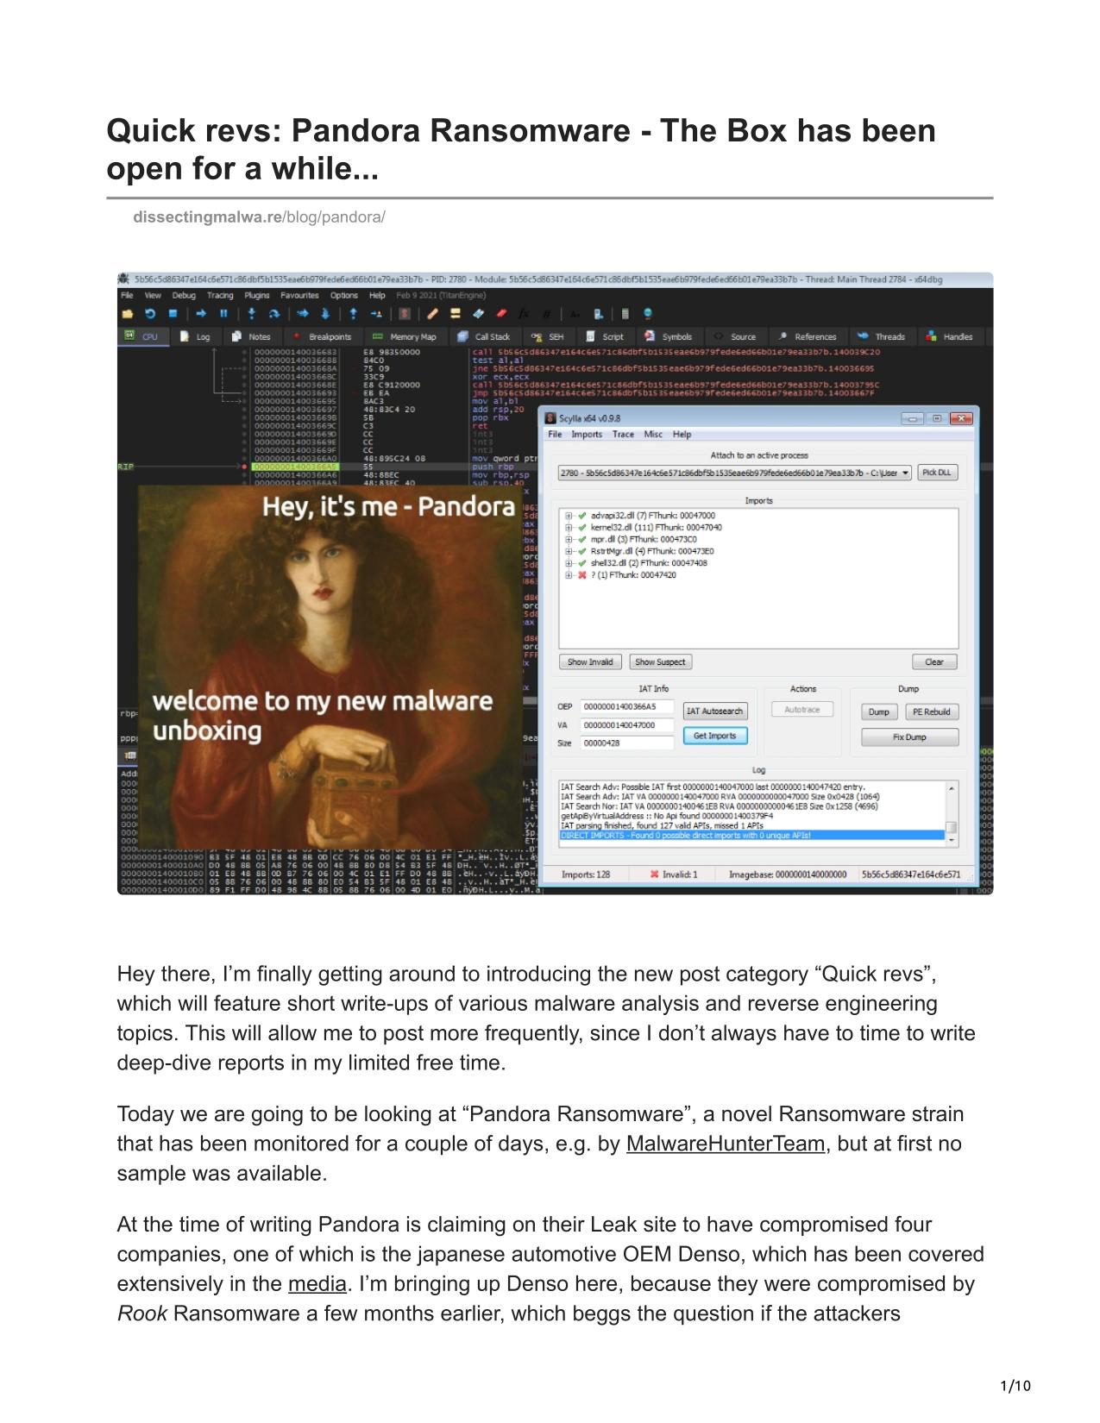Click the PE Rebuild button

pos(932,711)
